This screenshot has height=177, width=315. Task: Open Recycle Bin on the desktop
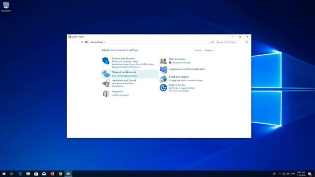click(x=6, y=6)
